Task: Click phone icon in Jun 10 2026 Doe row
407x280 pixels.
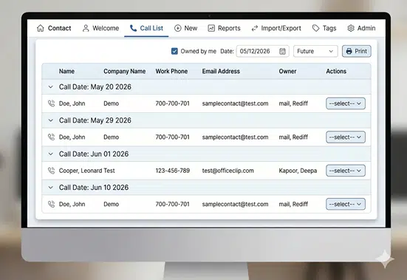Action: [52, 204]
